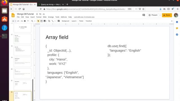This screenshot has height=101, width=180.
Task: Open the Arrange menu
Action: pyautogui.click(x=51, y=17)
